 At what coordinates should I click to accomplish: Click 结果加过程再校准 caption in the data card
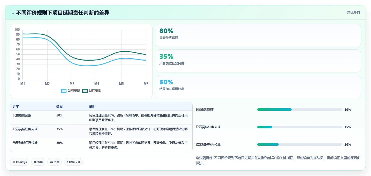tap(172, 89)
